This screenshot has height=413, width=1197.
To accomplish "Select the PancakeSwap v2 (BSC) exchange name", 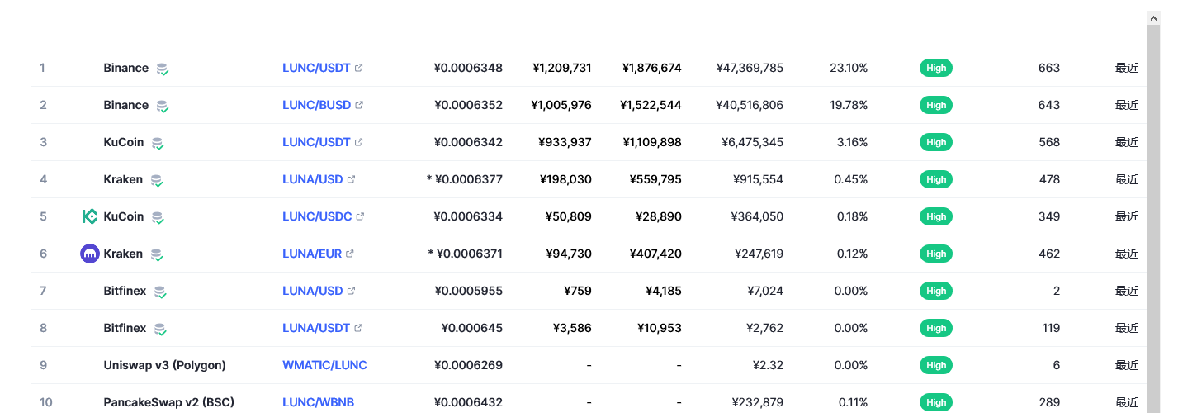I will point(169,402).
